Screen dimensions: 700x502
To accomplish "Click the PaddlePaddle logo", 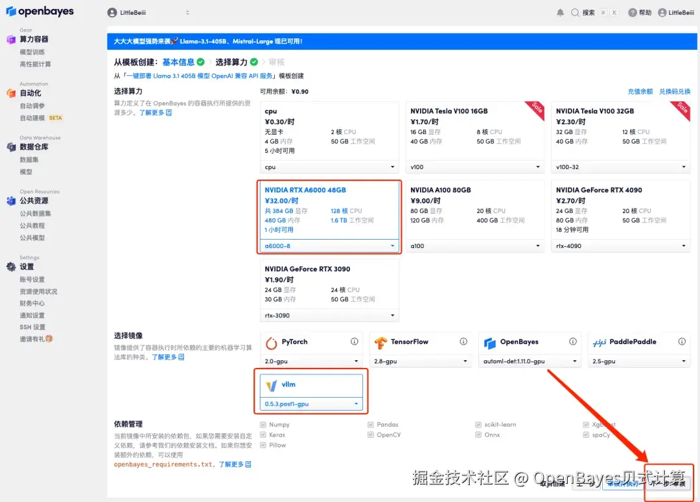I will coord(599,343).
